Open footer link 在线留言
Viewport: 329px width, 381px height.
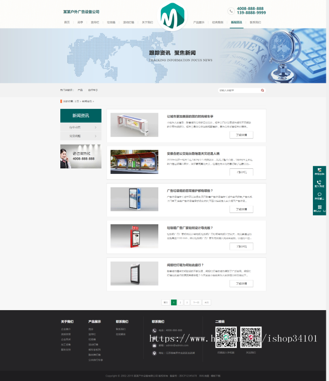coord(121,334)
